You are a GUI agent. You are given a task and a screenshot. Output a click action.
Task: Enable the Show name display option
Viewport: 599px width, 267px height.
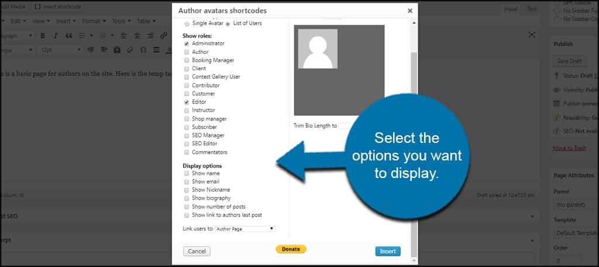(187, 173)
